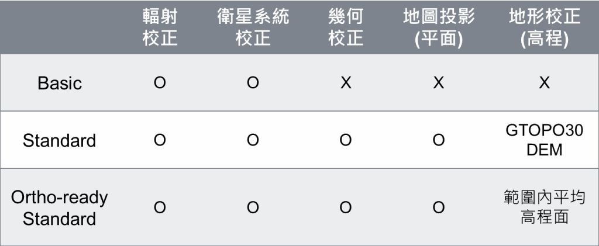The image size is (599, 246).
Task: Click Basic's X under 幾何校正
Action: pos(346,83)
